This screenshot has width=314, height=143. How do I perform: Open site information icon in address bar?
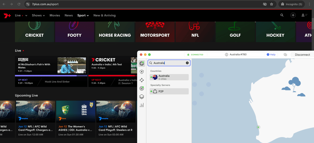tap(28, 4)
